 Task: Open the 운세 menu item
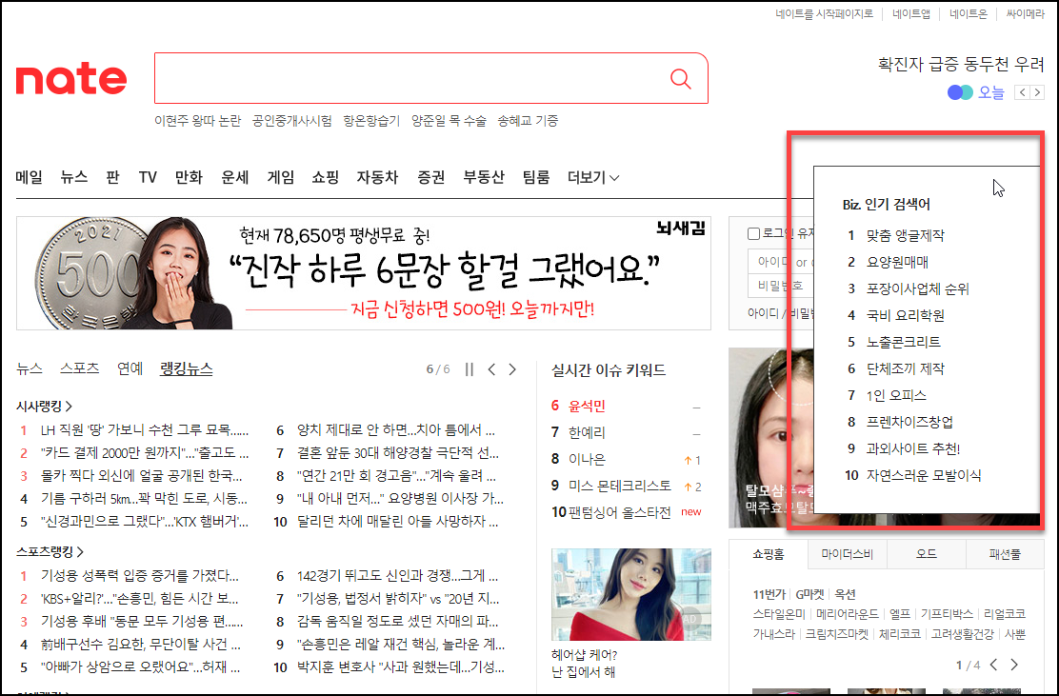point(235,177)
